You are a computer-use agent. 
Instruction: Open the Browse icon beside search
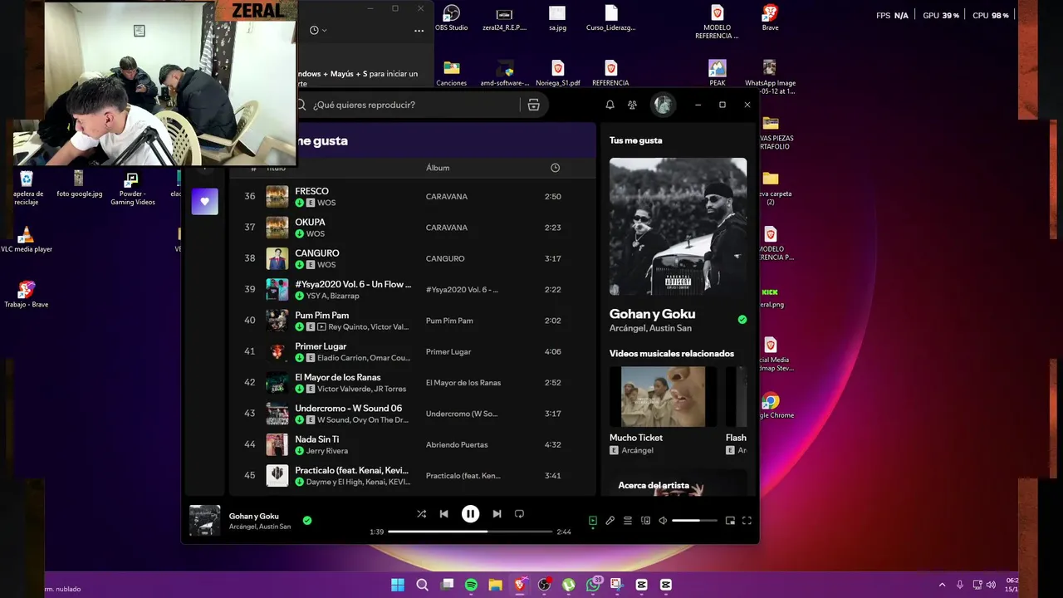point(533,105)
